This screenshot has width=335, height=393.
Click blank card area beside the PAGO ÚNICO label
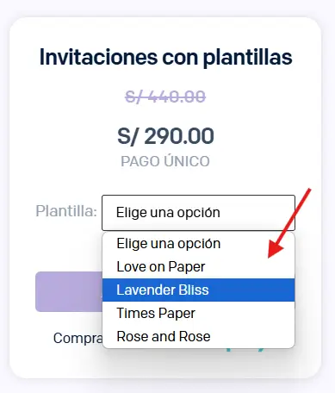(x=258, y=161)
